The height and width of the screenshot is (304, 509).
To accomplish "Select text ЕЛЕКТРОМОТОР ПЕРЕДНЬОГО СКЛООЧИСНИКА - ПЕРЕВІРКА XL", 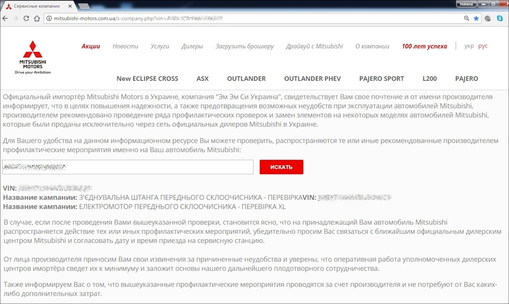I will tap(182, 206).
